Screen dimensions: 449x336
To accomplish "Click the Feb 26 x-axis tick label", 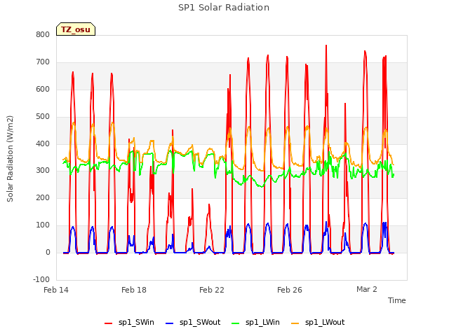I will point(290,290).
